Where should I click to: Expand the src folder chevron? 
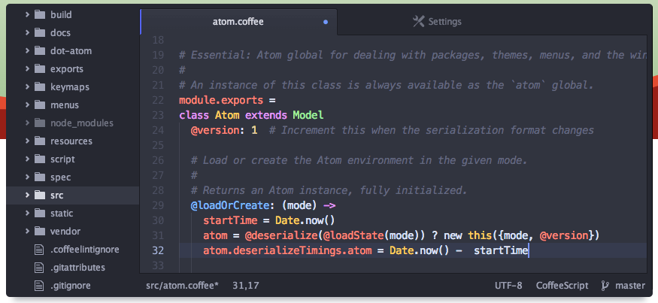(x=27, y=195)
